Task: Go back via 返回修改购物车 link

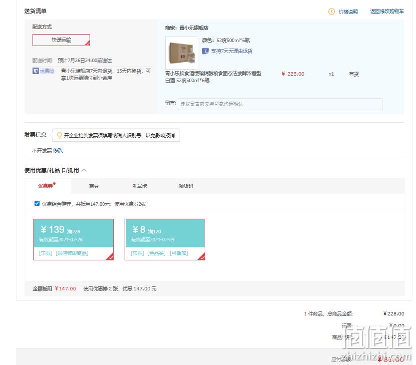Action: click(x=387, y=12)
